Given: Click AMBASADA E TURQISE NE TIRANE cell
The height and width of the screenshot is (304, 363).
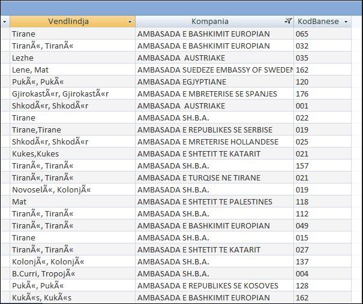Looking at the screenshot, I should click(197, 177).
